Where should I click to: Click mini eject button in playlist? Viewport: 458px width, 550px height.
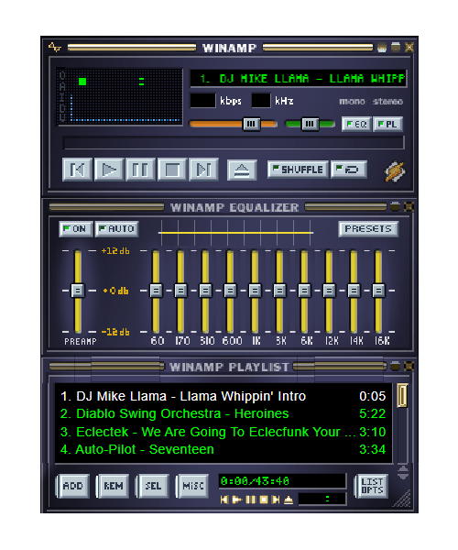[289, 500]
